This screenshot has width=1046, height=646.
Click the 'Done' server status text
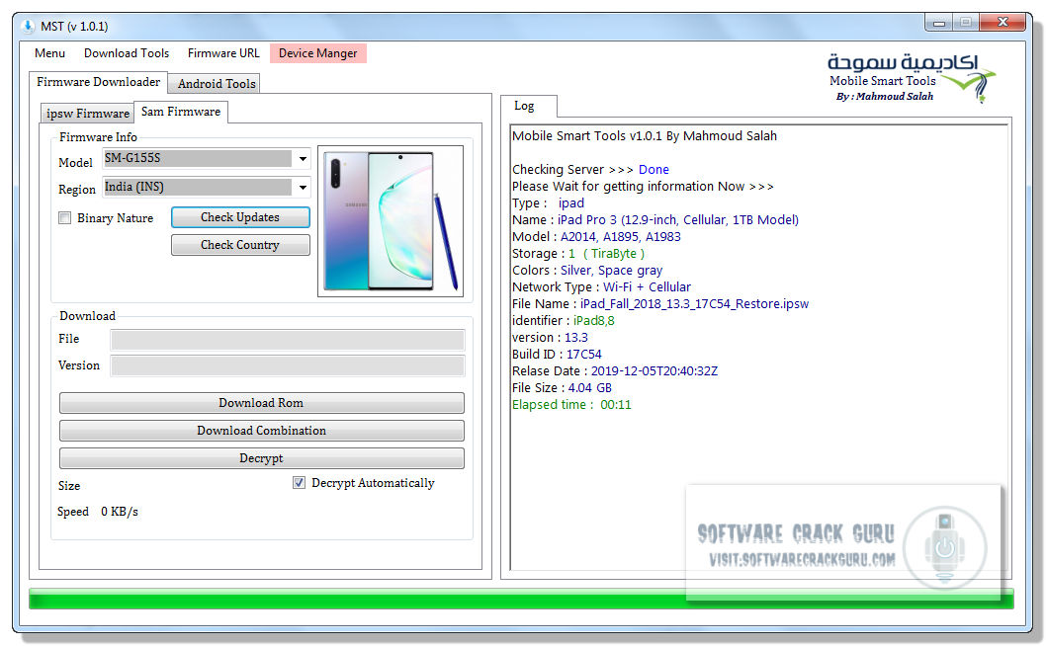point(654,170)
